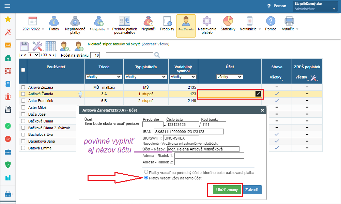Check the box next to Akrová Zuzana

pyautogui.click(x=23, y=87)
